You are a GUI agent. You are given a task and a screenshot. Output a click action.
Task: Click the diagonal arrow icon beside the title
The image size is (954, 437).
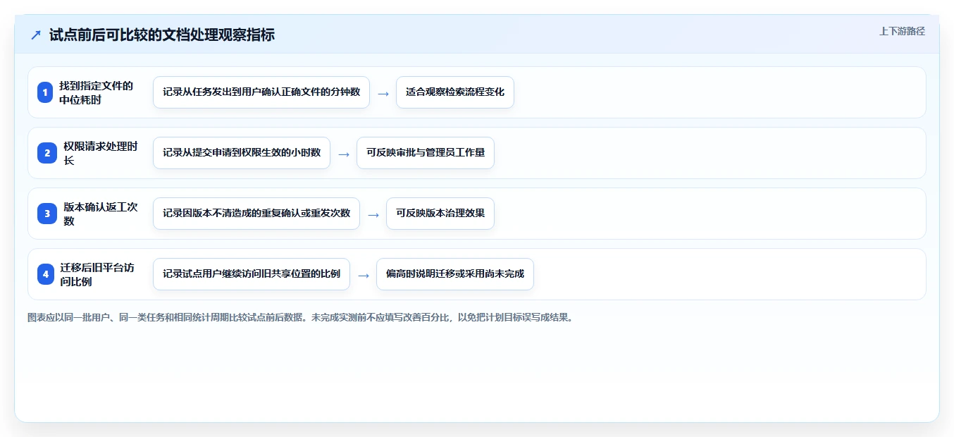click(x=36, y=35)
